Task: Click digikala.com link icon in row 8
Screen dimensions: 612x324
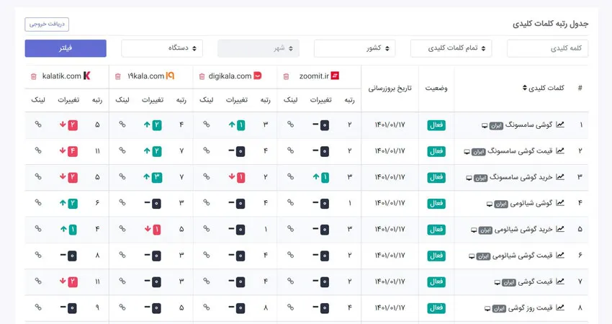Action: pyautogui.click(x=207, y=307)
